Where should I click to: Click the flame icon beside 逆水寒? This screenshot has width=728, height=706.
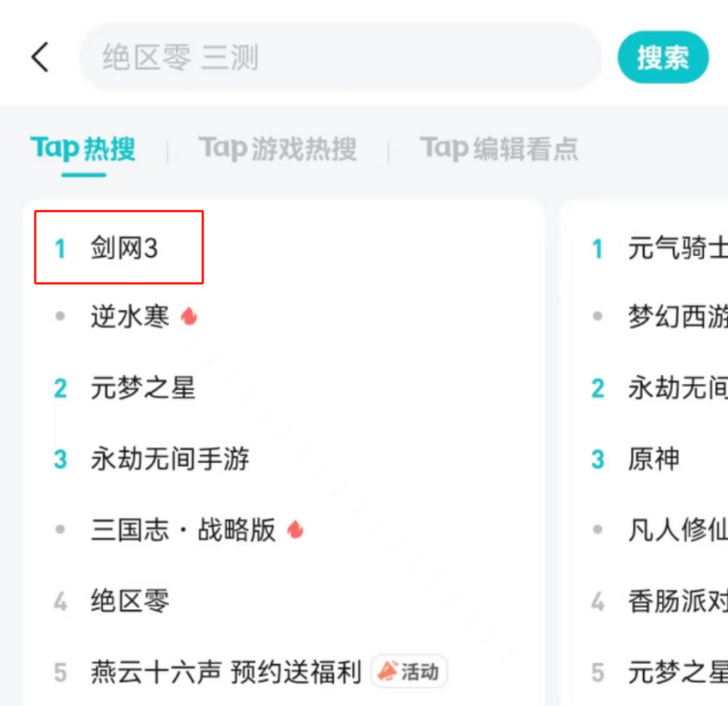(x=189, y=316)
